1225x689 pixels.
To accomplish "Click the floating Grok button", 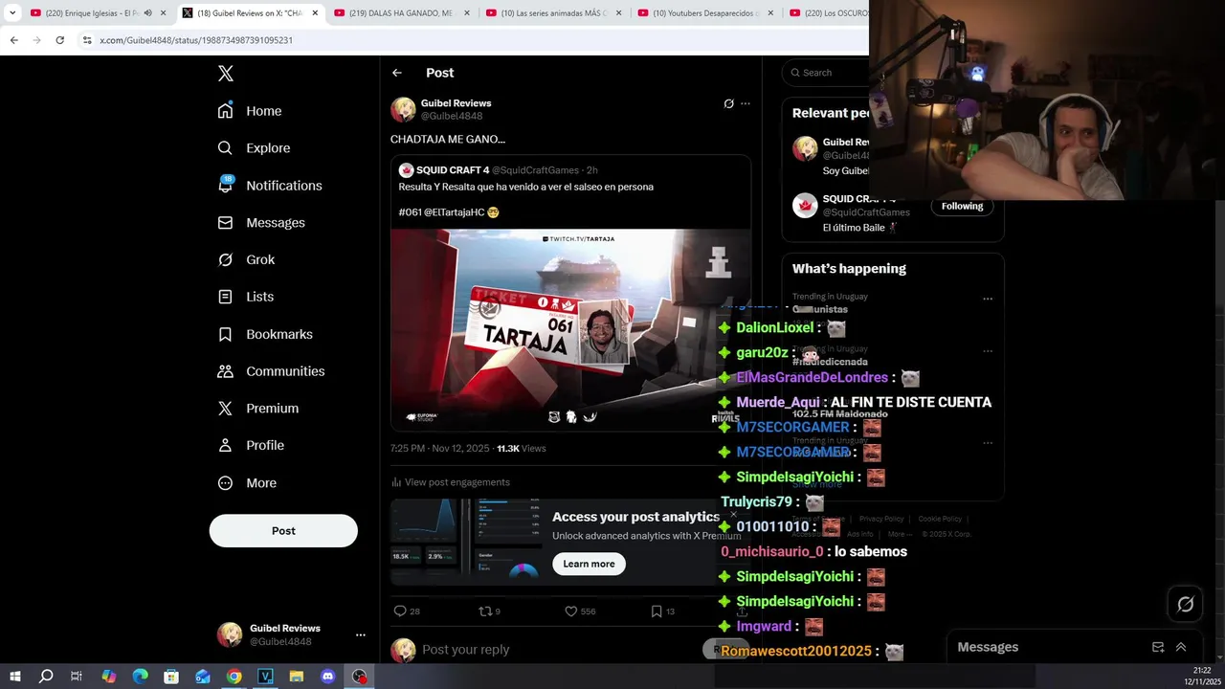I will coord(1186,604).
